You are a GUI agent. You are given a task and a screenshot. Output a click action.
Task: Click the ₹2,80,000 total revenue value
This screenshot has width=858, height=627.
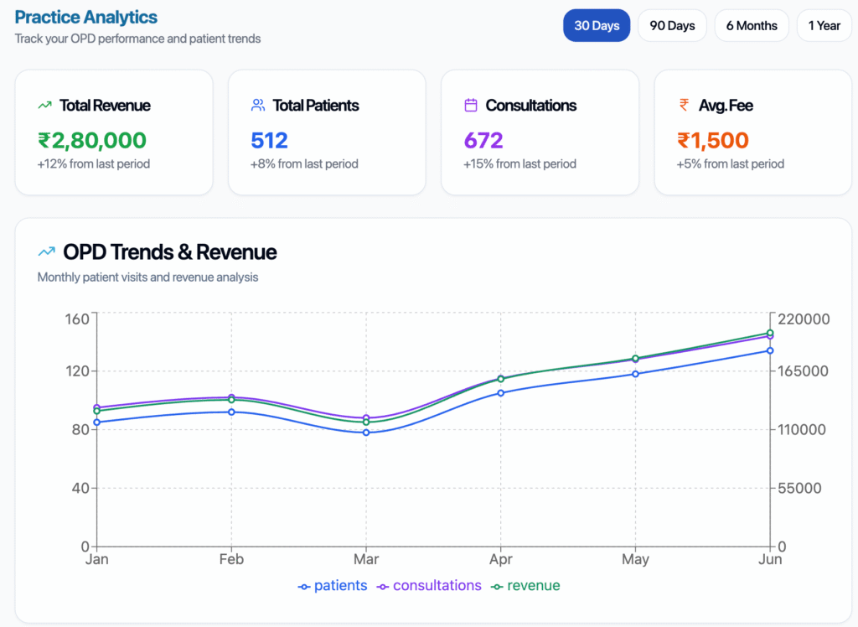(92, 140)
